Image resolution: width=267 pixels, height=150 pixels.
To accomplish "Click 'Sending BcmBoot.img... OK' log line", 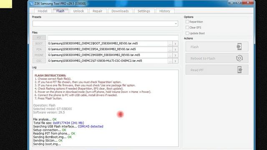I will (53, 137).
